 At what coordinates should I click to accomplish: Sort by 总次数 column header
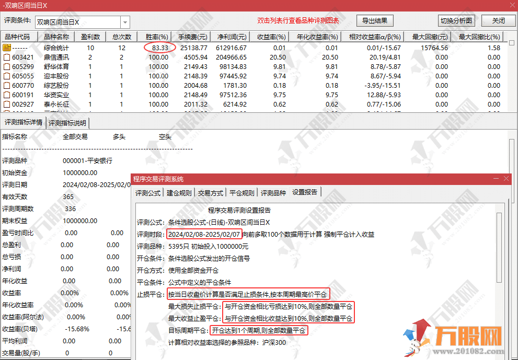(122, 37)
